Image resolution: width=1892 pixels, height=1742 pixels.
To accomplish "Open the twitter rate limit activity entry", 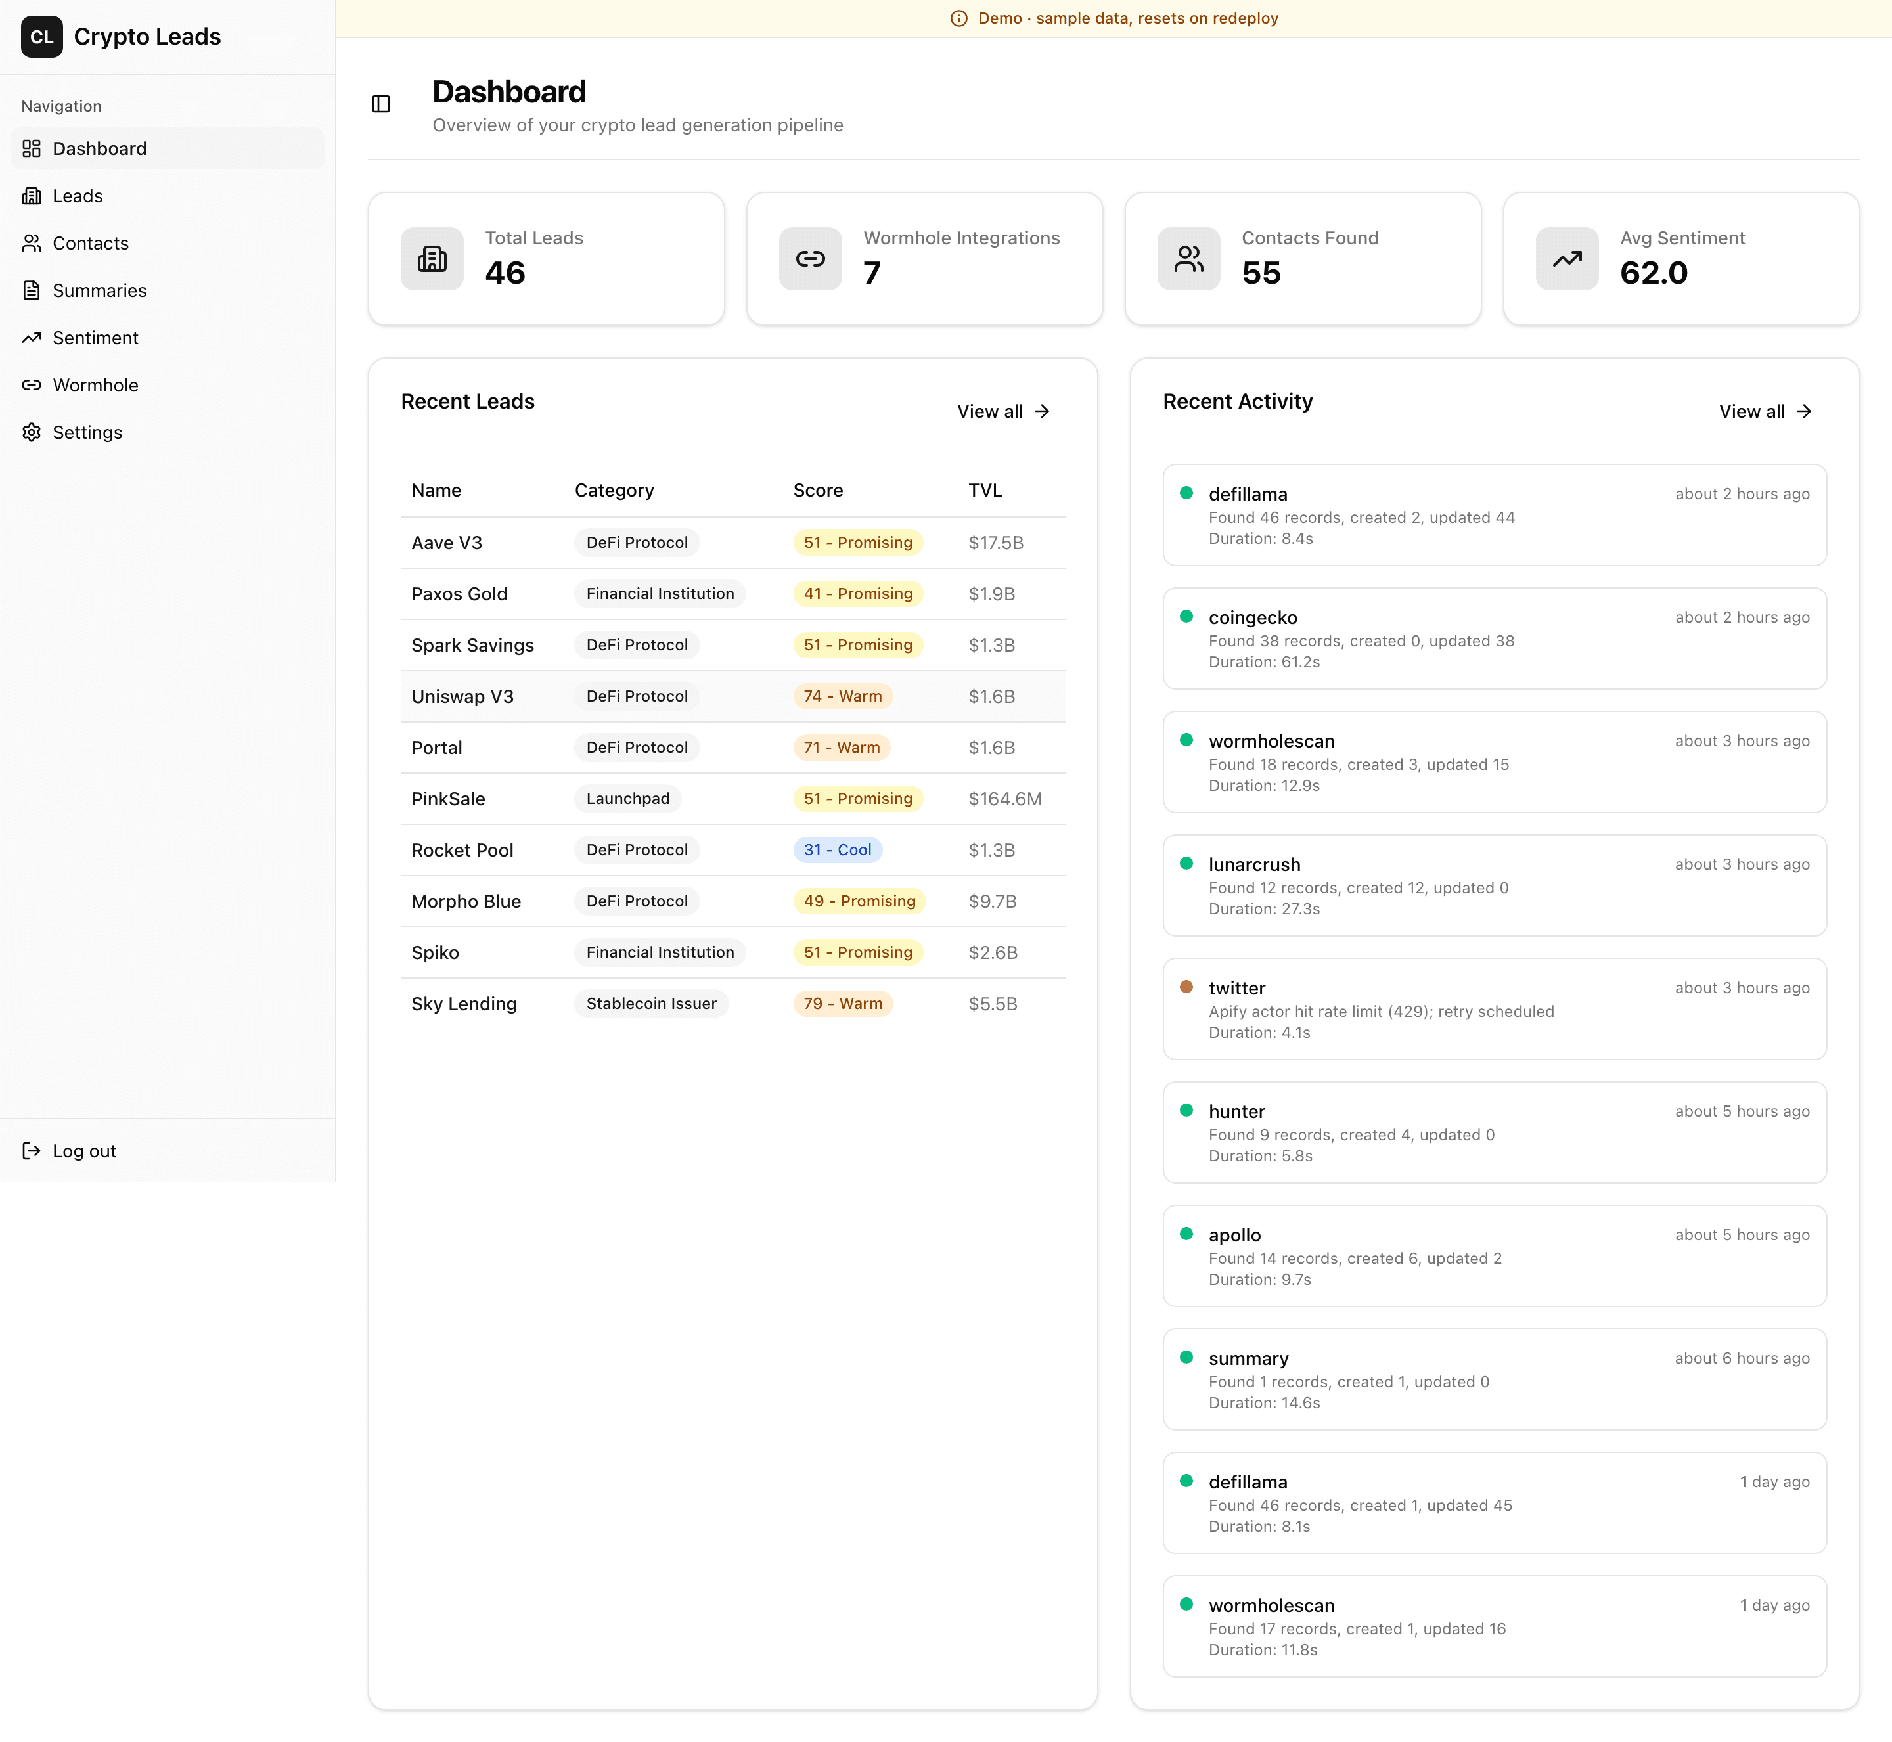I will click(x=1494, y=1009).
